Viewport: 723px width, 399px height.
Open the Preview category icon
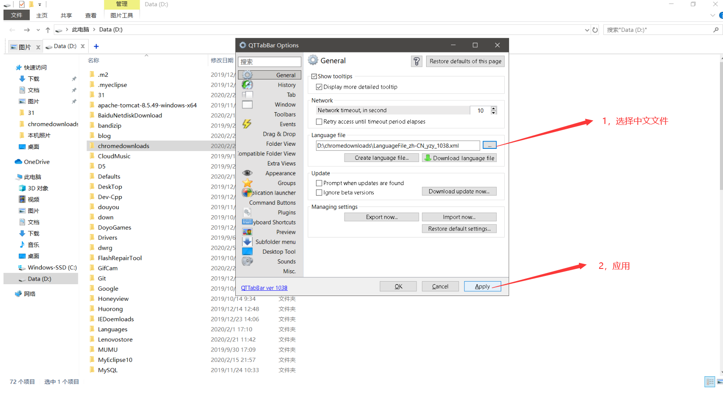click(248, 232)
